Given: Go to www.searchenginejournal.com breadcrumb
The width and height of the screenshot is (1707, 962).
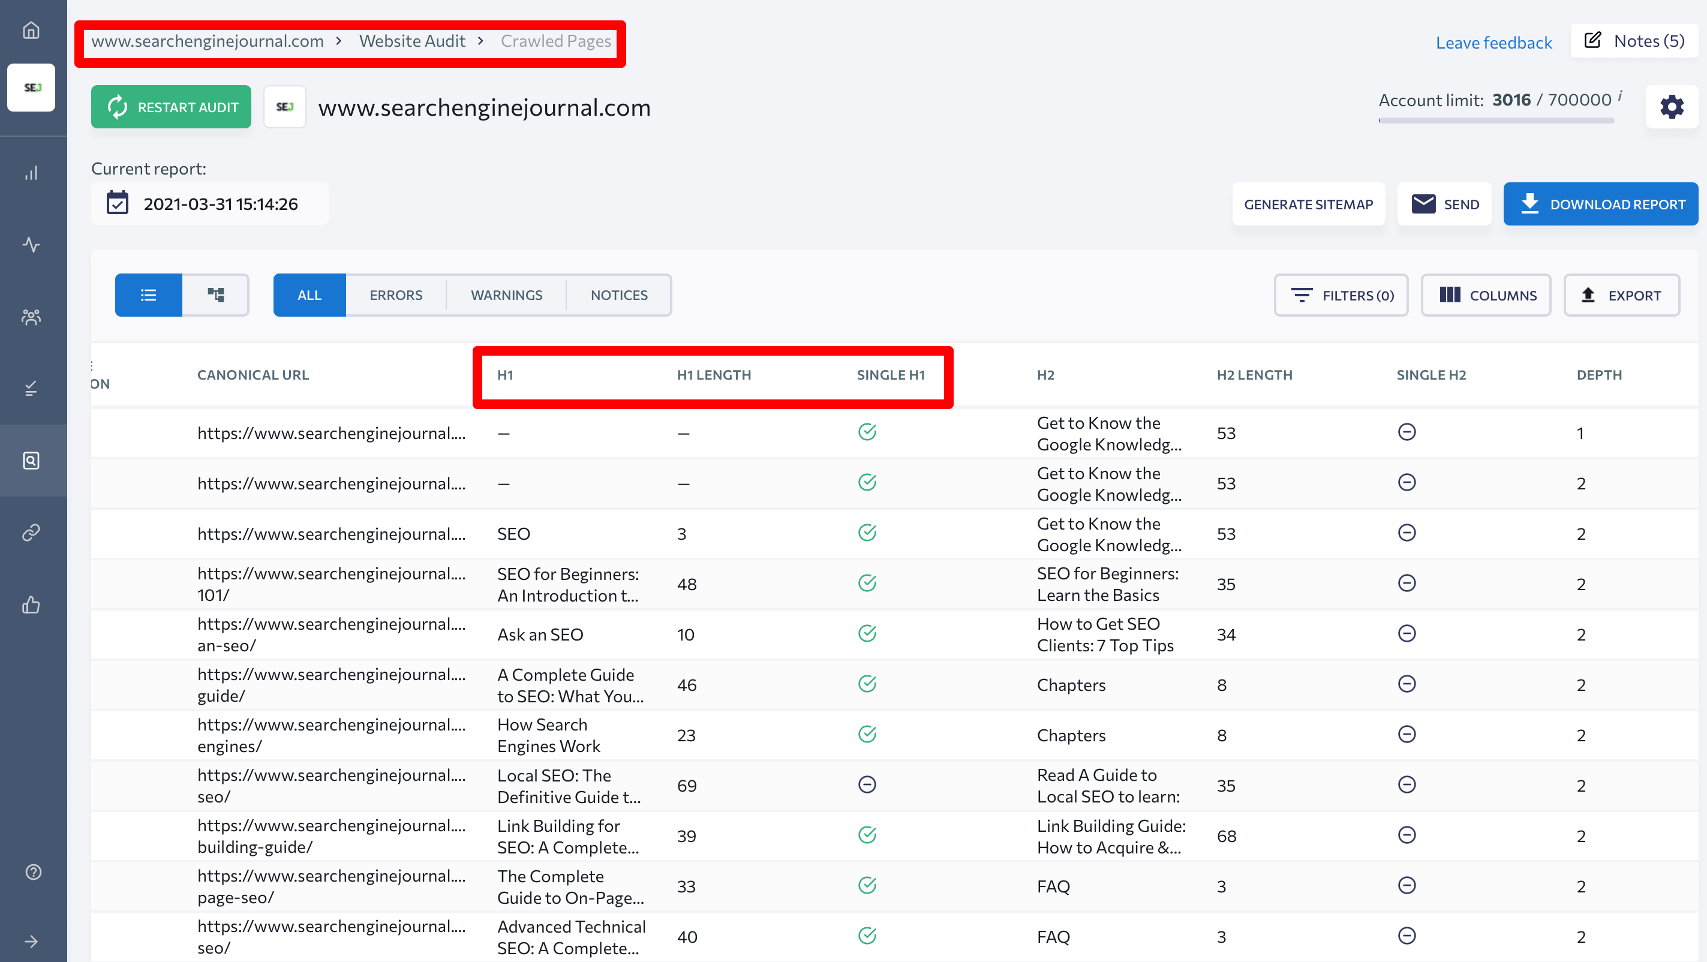Looking at the screenshot, I should pos(208,41).
